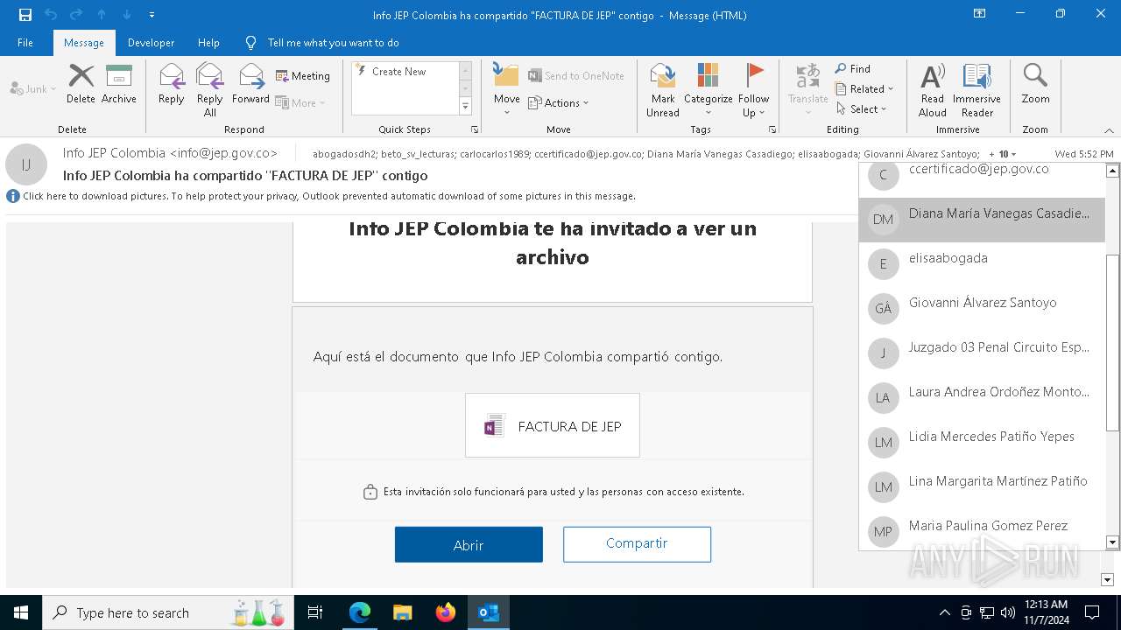Open the Help tab
This screenshot has height=630, width=1121.
click(208, 43)
